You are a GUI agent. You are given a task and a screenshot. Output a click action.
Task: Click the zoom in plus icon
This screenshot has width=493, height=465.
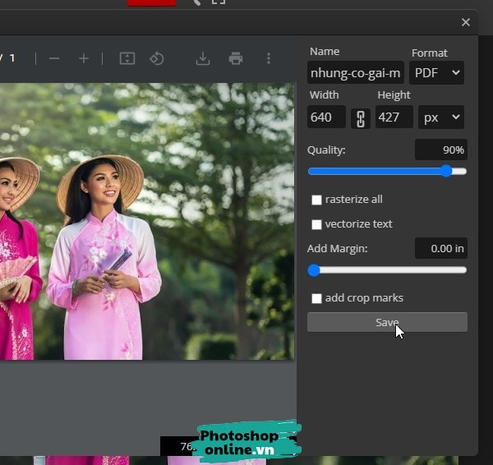(84, 58)
